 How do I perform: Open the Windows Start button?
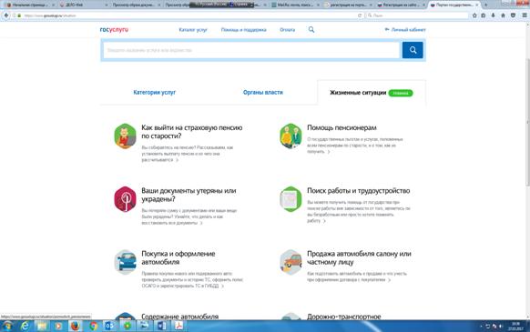tap(7, 326)
